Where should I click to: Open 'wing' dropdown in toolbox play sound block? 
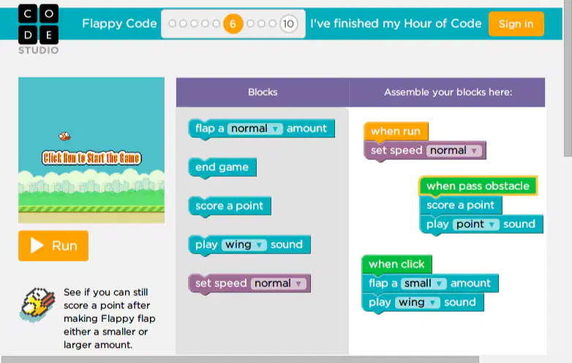click(244, 245)
